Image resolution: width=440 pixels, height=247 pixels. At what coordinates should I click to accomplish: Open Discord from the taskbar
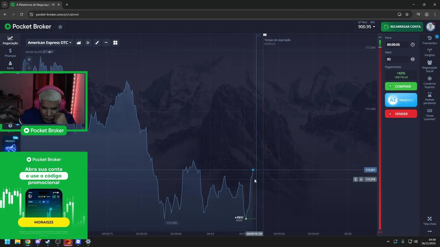coord(38,242)
